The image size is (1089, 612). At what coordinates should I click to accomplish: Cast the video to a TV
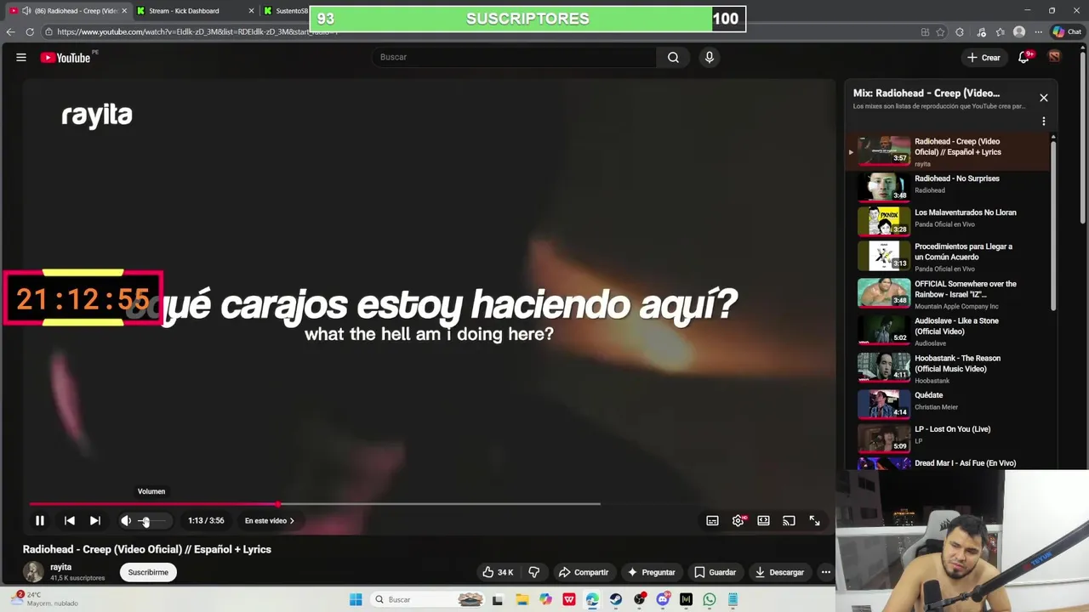(789, 520)
